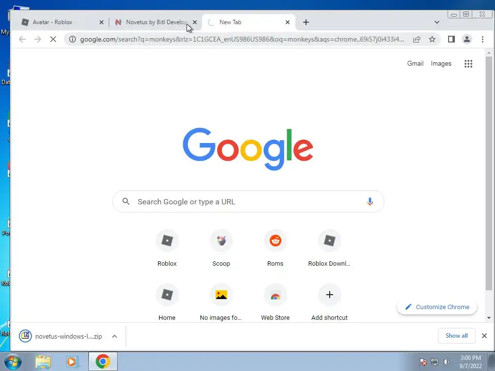
Task: Close the downloads bar
Action: coord(484,336)
